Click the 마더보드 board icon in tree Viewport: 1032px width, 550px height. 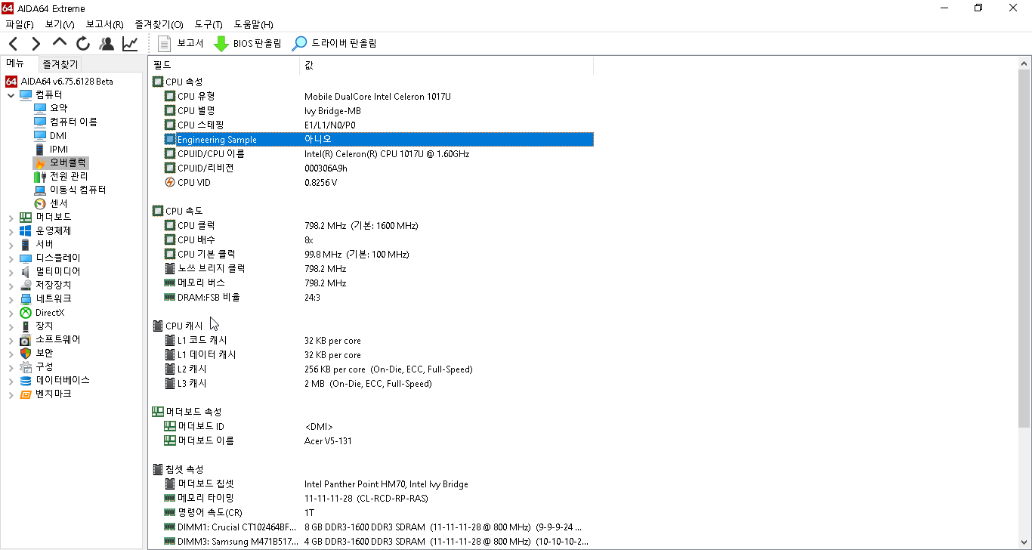[x=26, y=218]
